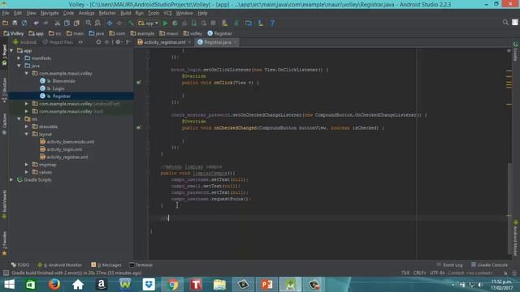Click the SDK Manager toolbar icon
The image size is (520, 292).
(261, 24)
